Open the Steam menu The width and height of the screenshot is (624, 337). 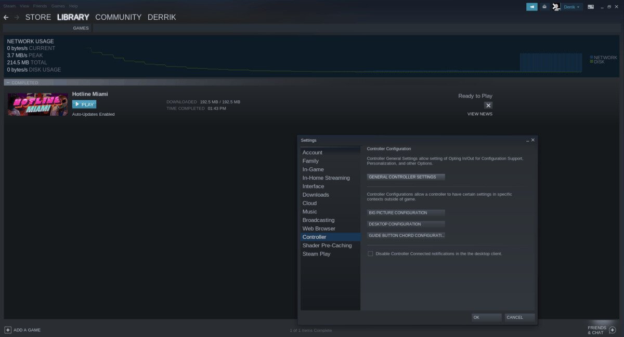click(9, 6)
